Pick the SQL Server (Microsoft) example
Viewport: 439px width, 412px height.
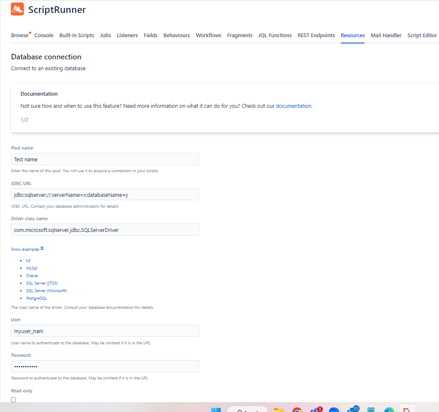[x=46, y=290]
